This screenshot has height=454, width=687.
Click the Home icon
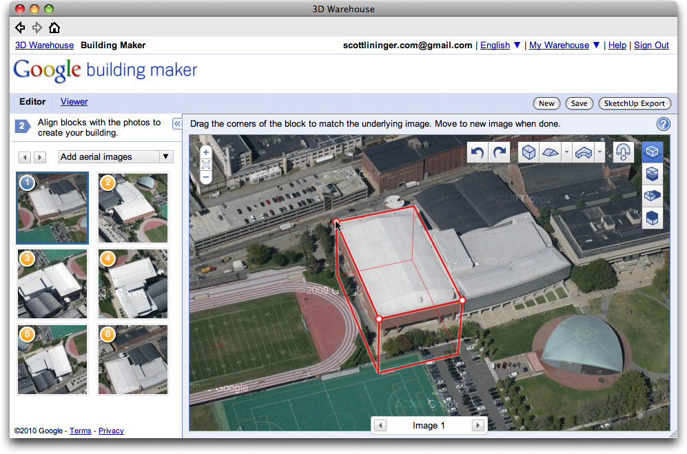54,28
